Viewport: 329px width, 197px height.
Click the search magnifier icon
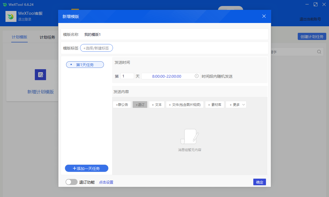pyautogui.click(x=319, y=52)
